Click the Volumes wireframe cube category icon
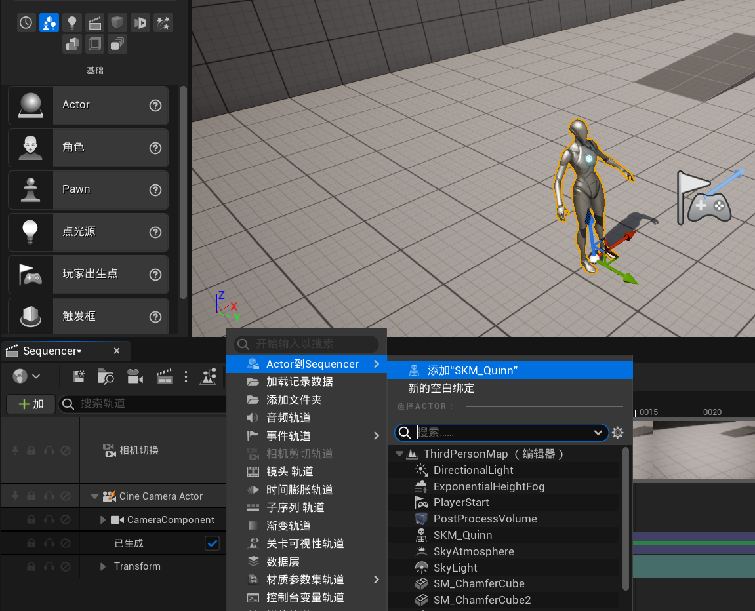 click(x=95, y=45)
